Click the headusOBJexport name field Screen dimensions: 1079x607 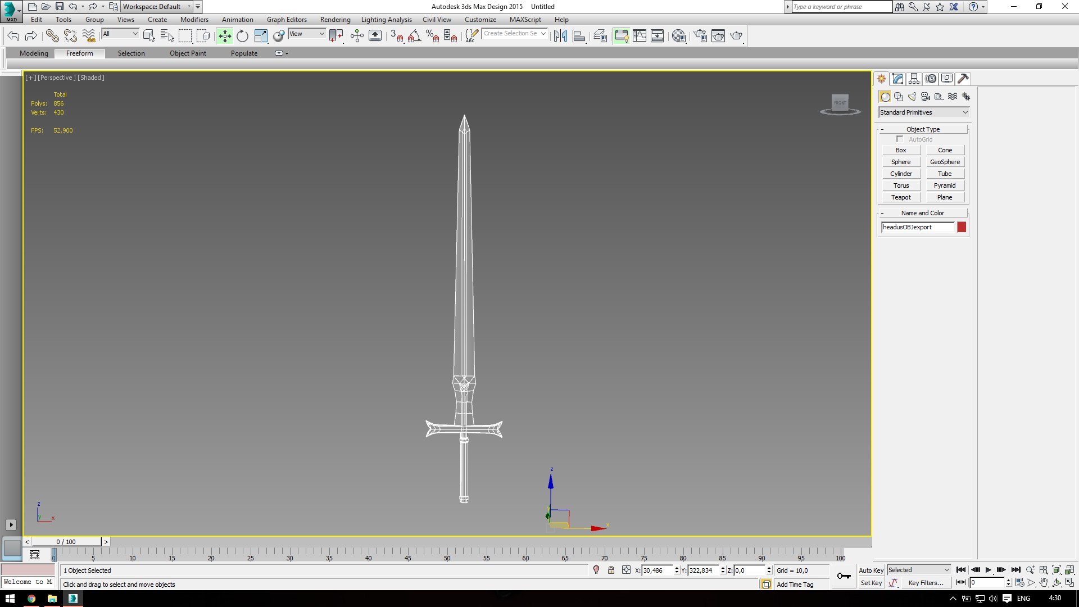[918, 227]
